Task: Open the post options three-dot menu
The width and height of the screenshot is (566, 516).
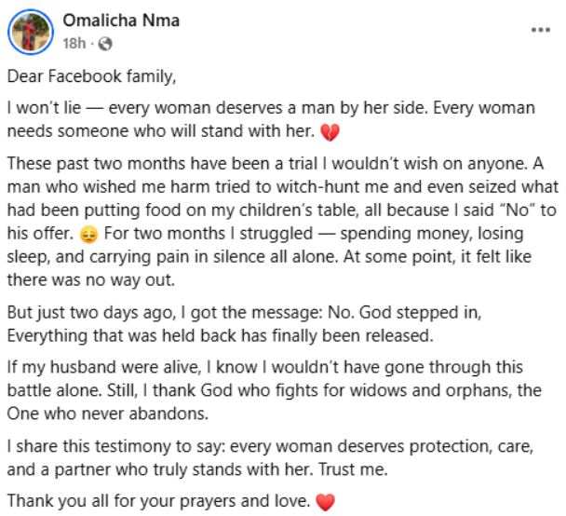Action: coord(539,29)
